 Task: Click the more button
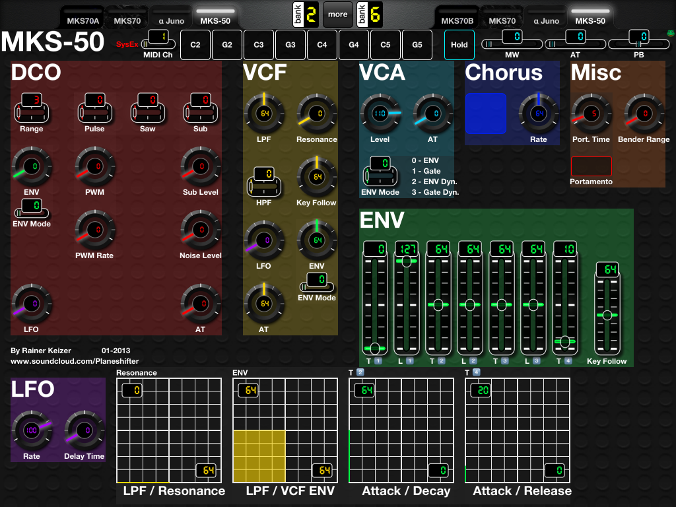coord(337,15)
